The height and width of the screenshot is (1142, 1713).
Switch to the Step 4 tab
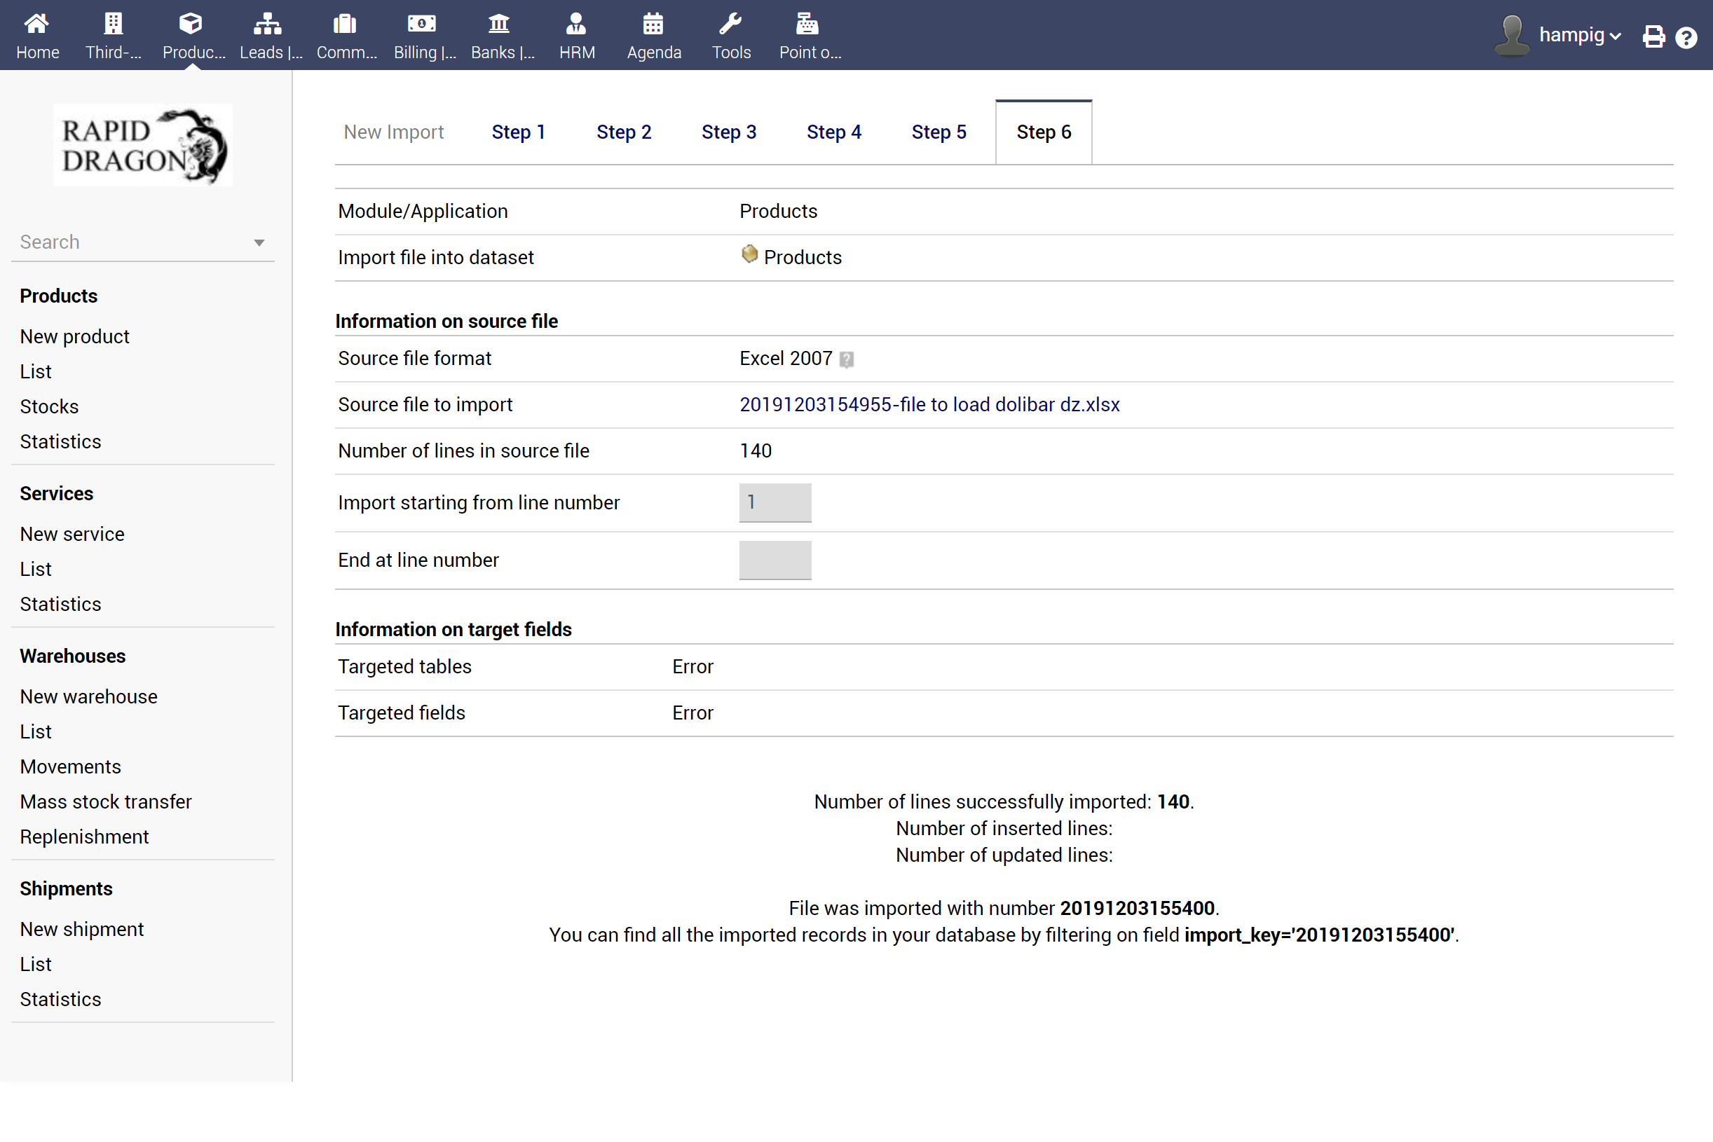coord(833,132)
